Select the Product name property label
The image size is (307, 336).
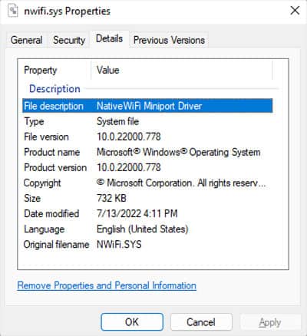coord(52,152)
